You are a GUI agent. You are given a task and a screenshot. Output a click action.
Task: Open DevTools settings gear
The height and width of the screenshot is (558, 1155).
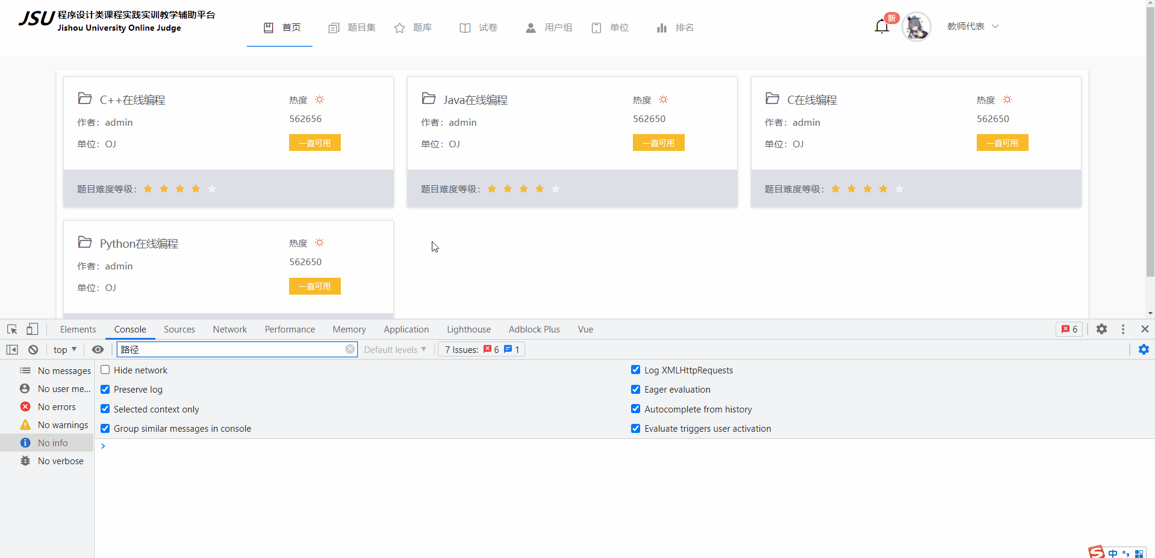click(1101, 329)
